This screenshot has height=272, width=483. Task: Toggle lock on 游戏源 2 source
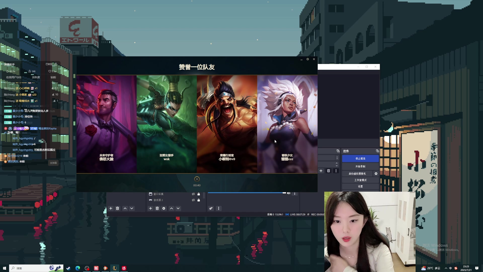point(198,200)
